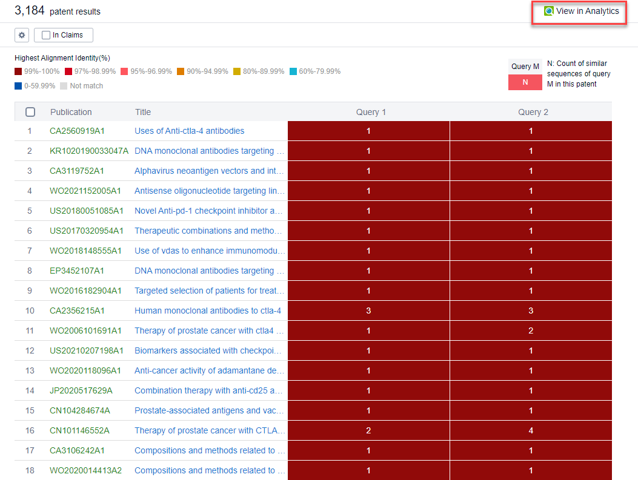Viewport: 638px width, 480px height.
Task: Click the Query 1 column header
Action: click(x=371, y=112)
